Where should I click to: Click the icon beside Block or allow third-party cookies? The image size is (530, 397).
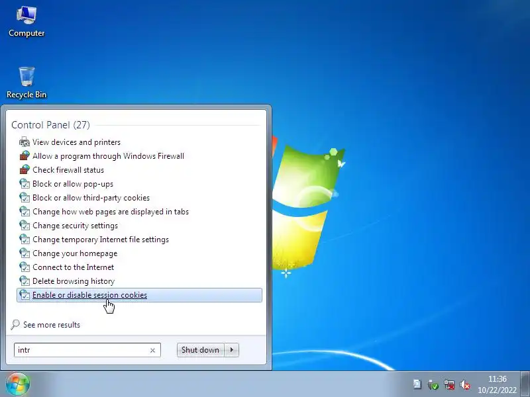coord(25,197)
